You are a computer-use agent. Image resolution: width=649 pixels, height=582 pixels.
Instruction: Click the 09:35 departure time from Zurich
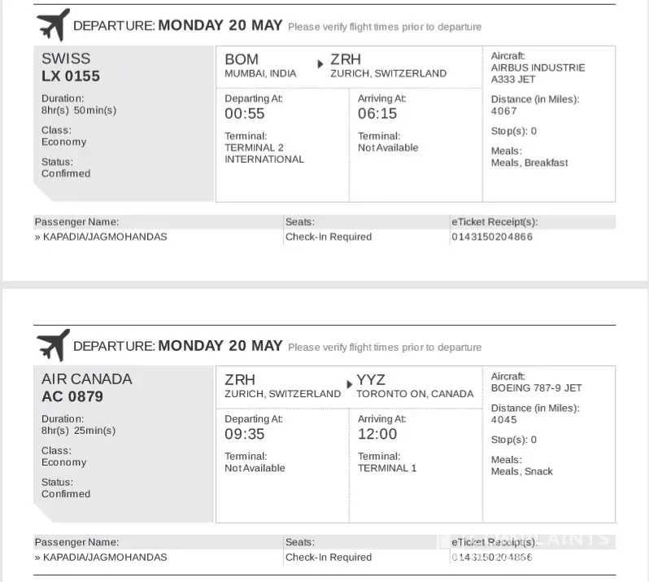[245, 435]
